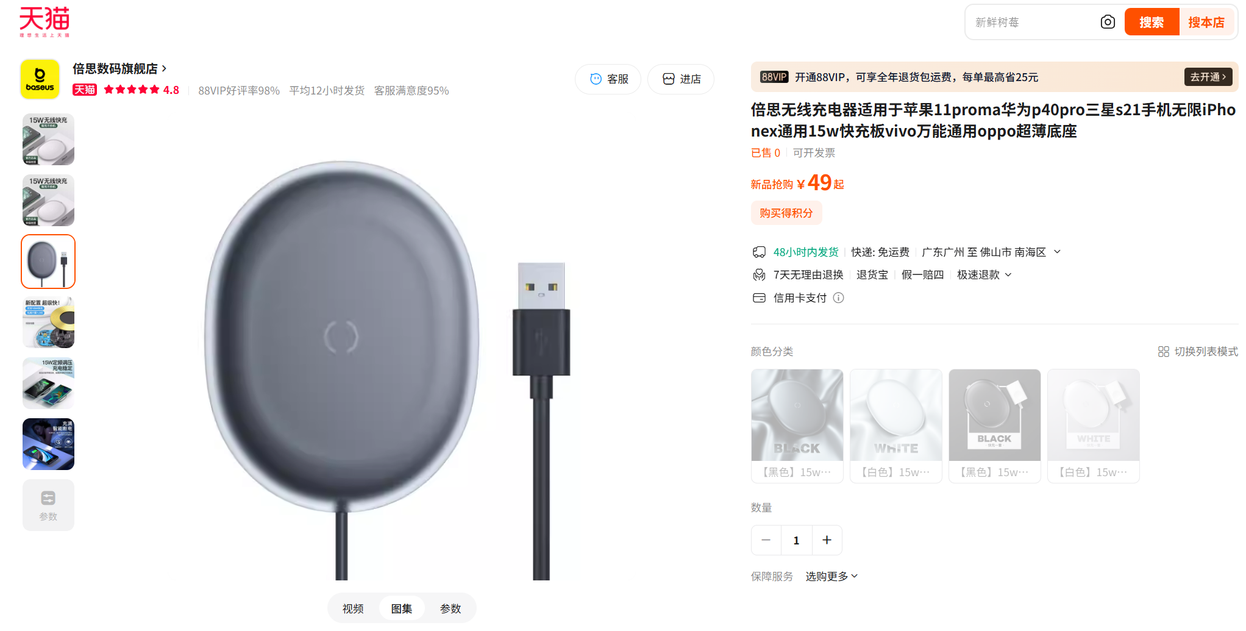Viewport: 1246px width, 631px height.
Task: Click 去开通 to activate 88VIP
Action: click(1208, 77)
